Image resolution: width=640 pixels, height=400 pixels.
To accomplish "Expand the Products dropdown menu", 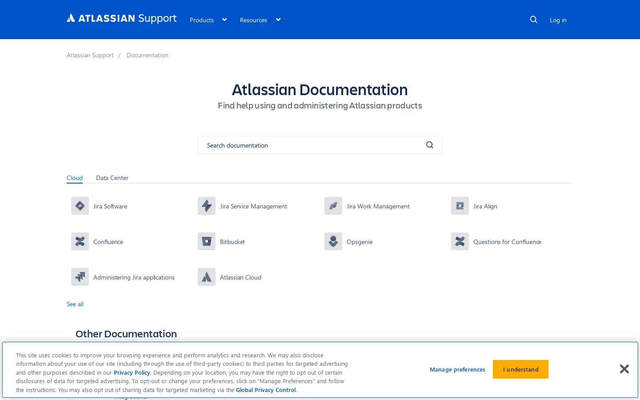I will click(x=208, y=20).
